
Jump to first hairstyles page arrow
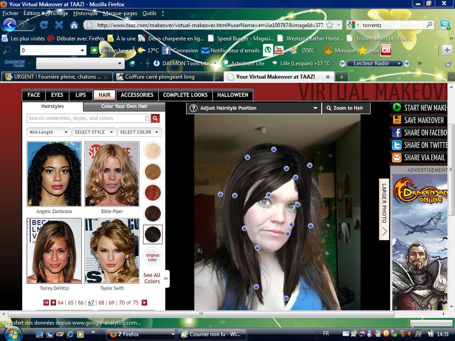coord(46,302)
